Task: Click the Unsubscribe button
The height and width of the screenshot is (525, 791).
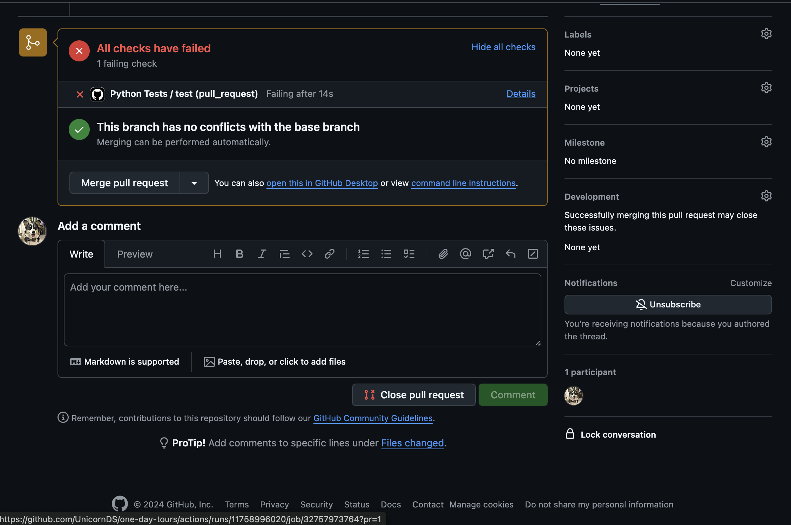Action: [668, 304]
